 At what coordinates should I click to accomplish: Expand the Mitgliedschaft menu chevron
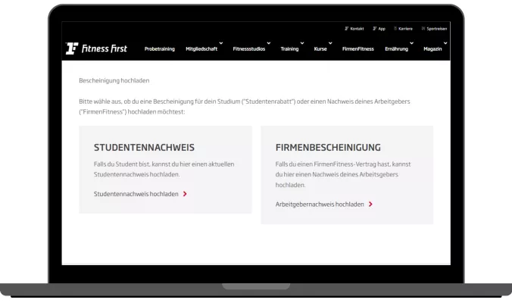[221, 43]
